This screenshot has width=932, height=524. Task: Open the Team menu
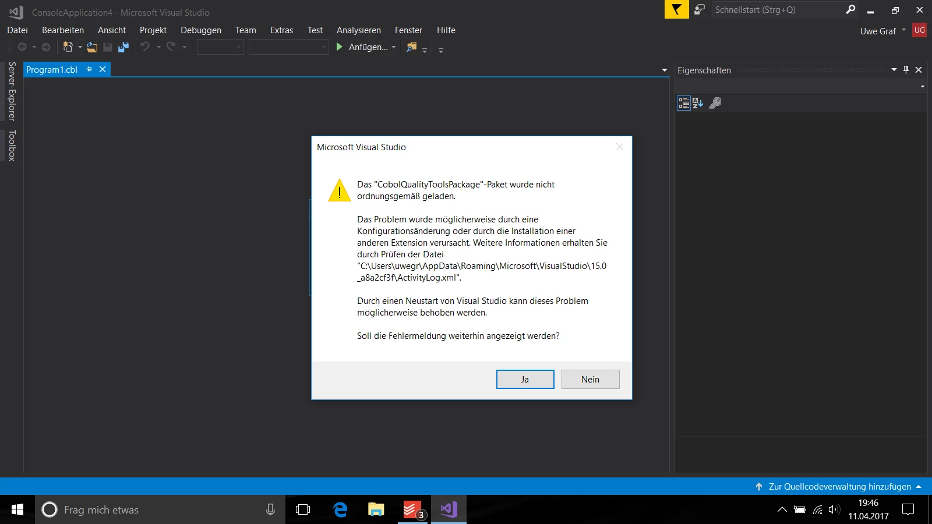[246, 30]
